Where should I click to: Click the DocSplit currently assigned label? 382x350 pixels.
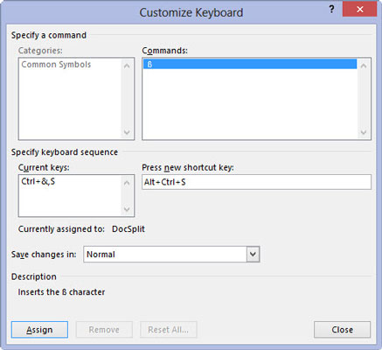click(128, 229)
